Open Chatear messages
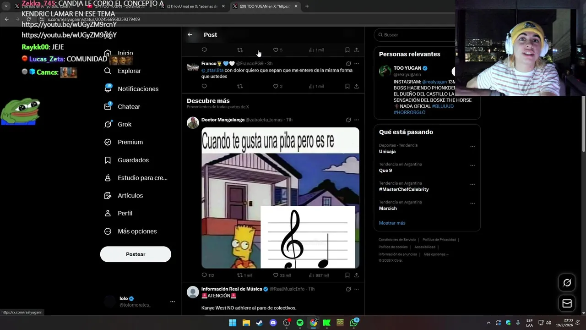Image resolution: width=586 pixels, height=330 pixels. (122, 106)
